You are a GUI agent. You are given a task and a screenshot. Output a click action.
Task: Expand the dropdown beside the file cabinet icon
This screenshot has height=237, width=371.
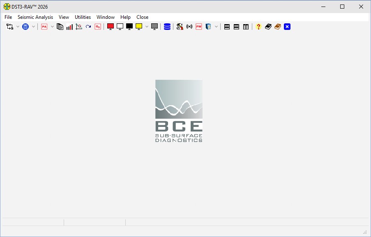pyautogui.click(x=216, y=27)
